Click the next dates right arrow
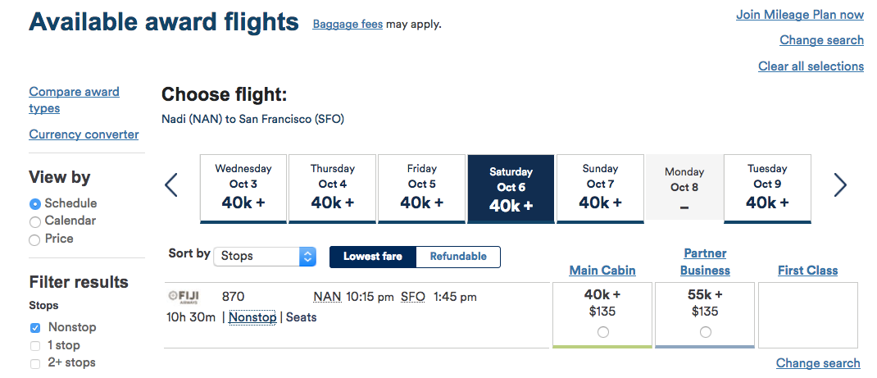 click(840, 185)
